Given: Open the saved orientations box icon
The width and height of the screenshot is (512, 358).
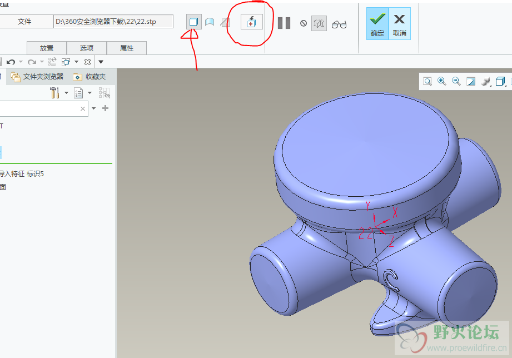Looking at the screenshot, I should [500, 81].
